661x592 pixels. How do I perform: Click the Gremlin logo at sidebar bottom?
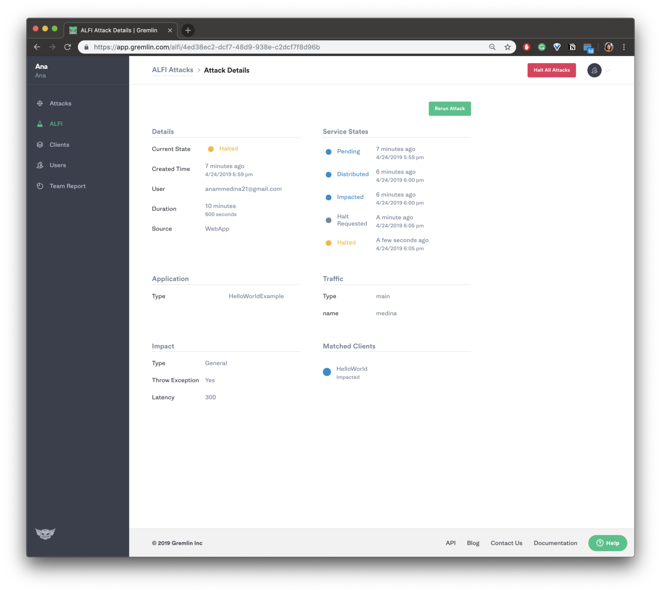[45, 533]
